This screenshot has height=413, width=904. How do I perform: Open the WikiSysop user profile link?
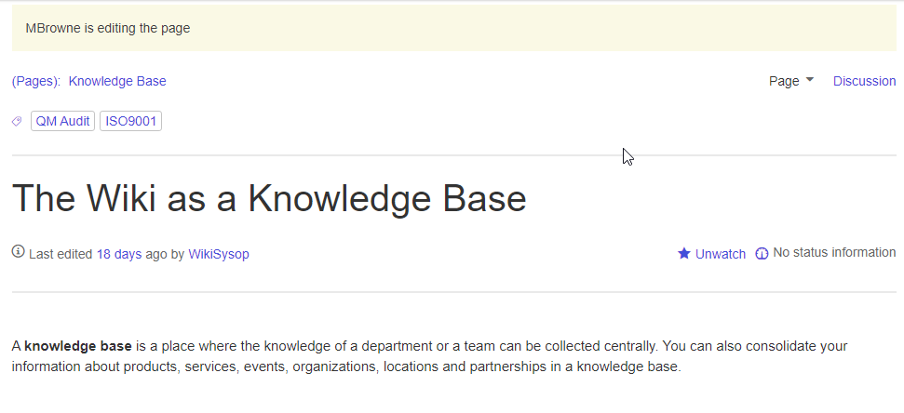219,254
